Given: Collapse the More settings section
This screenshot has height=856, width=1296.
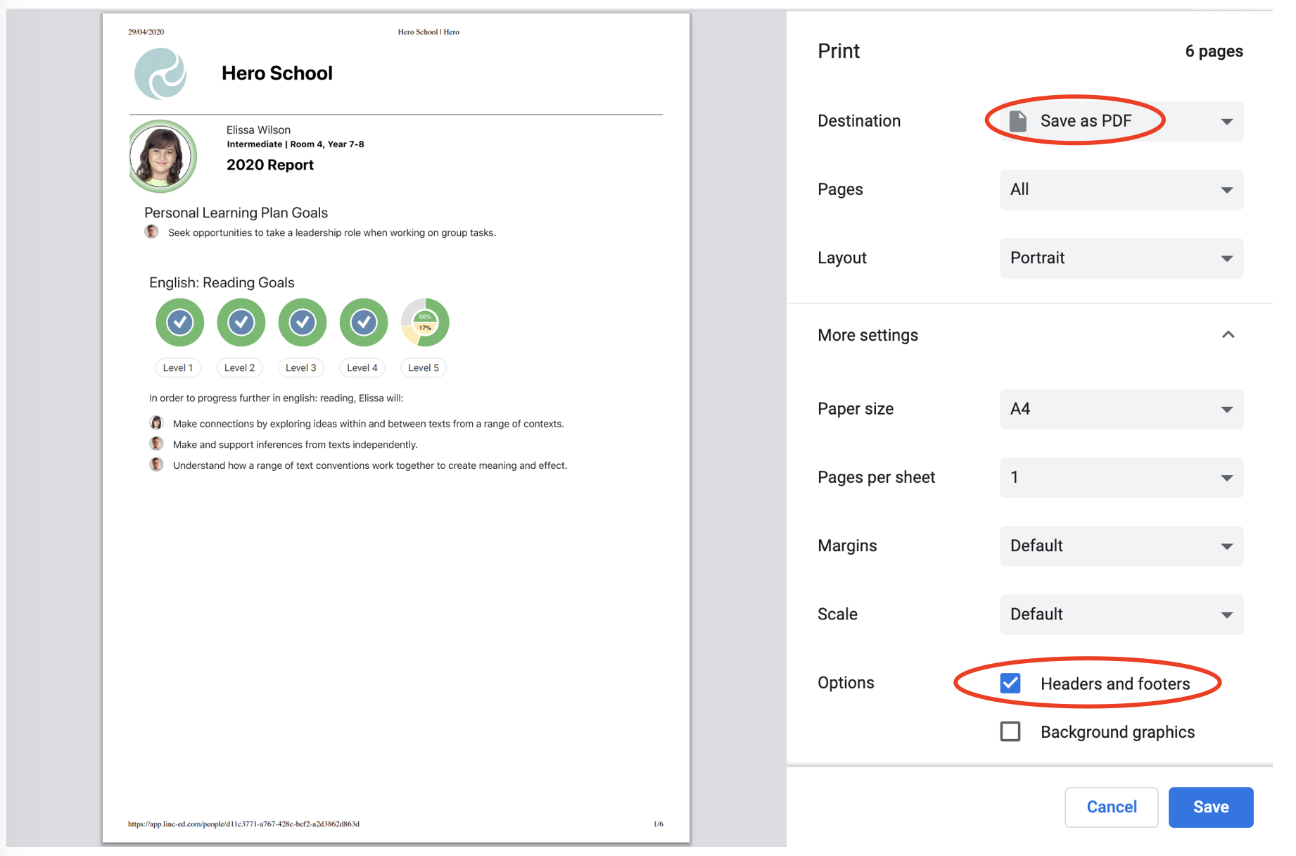Looking at the screenshot, I should [1228, 335].
